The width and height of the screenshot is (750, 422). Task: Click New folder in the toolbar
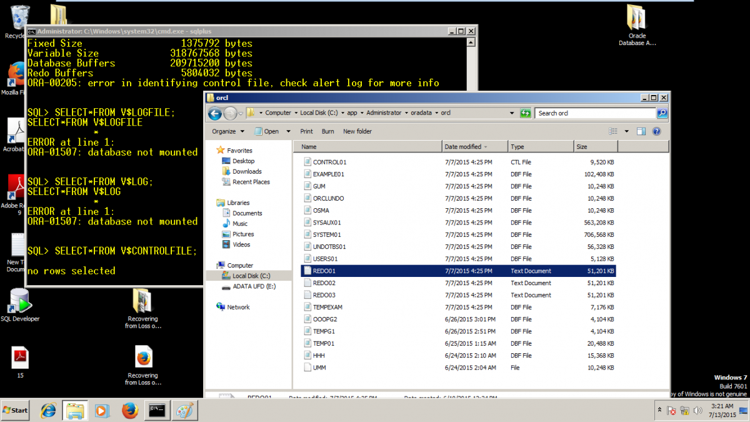[x=357, y=131]
